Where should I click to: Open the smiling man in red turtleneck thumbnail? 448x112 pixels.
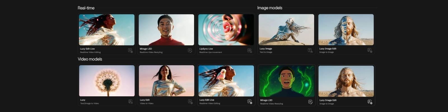(x=166, y=30)
